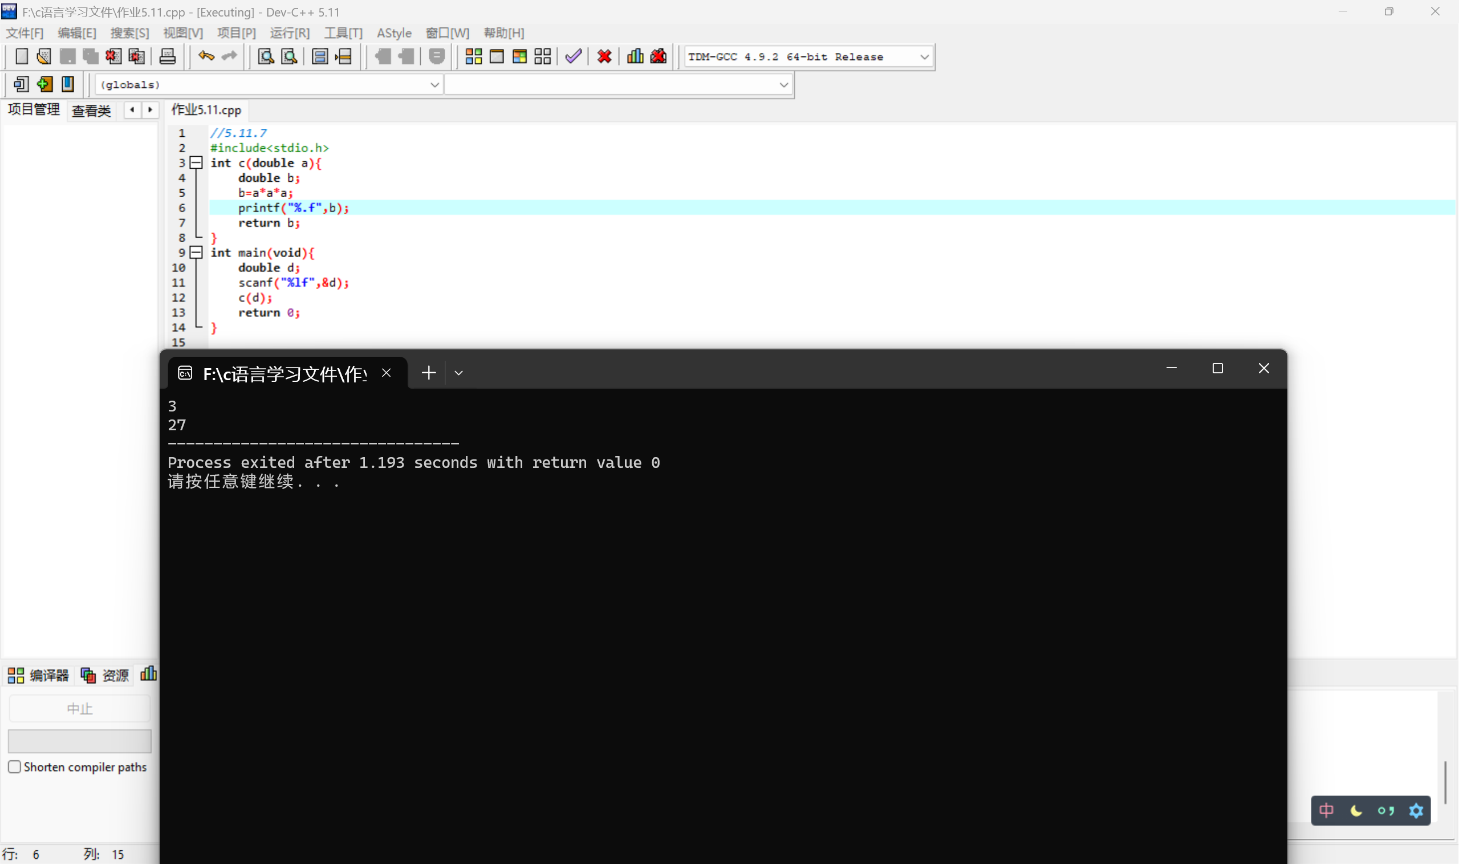Viewport: 1459px width, 864px height.
Task: Collapse the main function fold marker
Action: click(x=196, y=252)
